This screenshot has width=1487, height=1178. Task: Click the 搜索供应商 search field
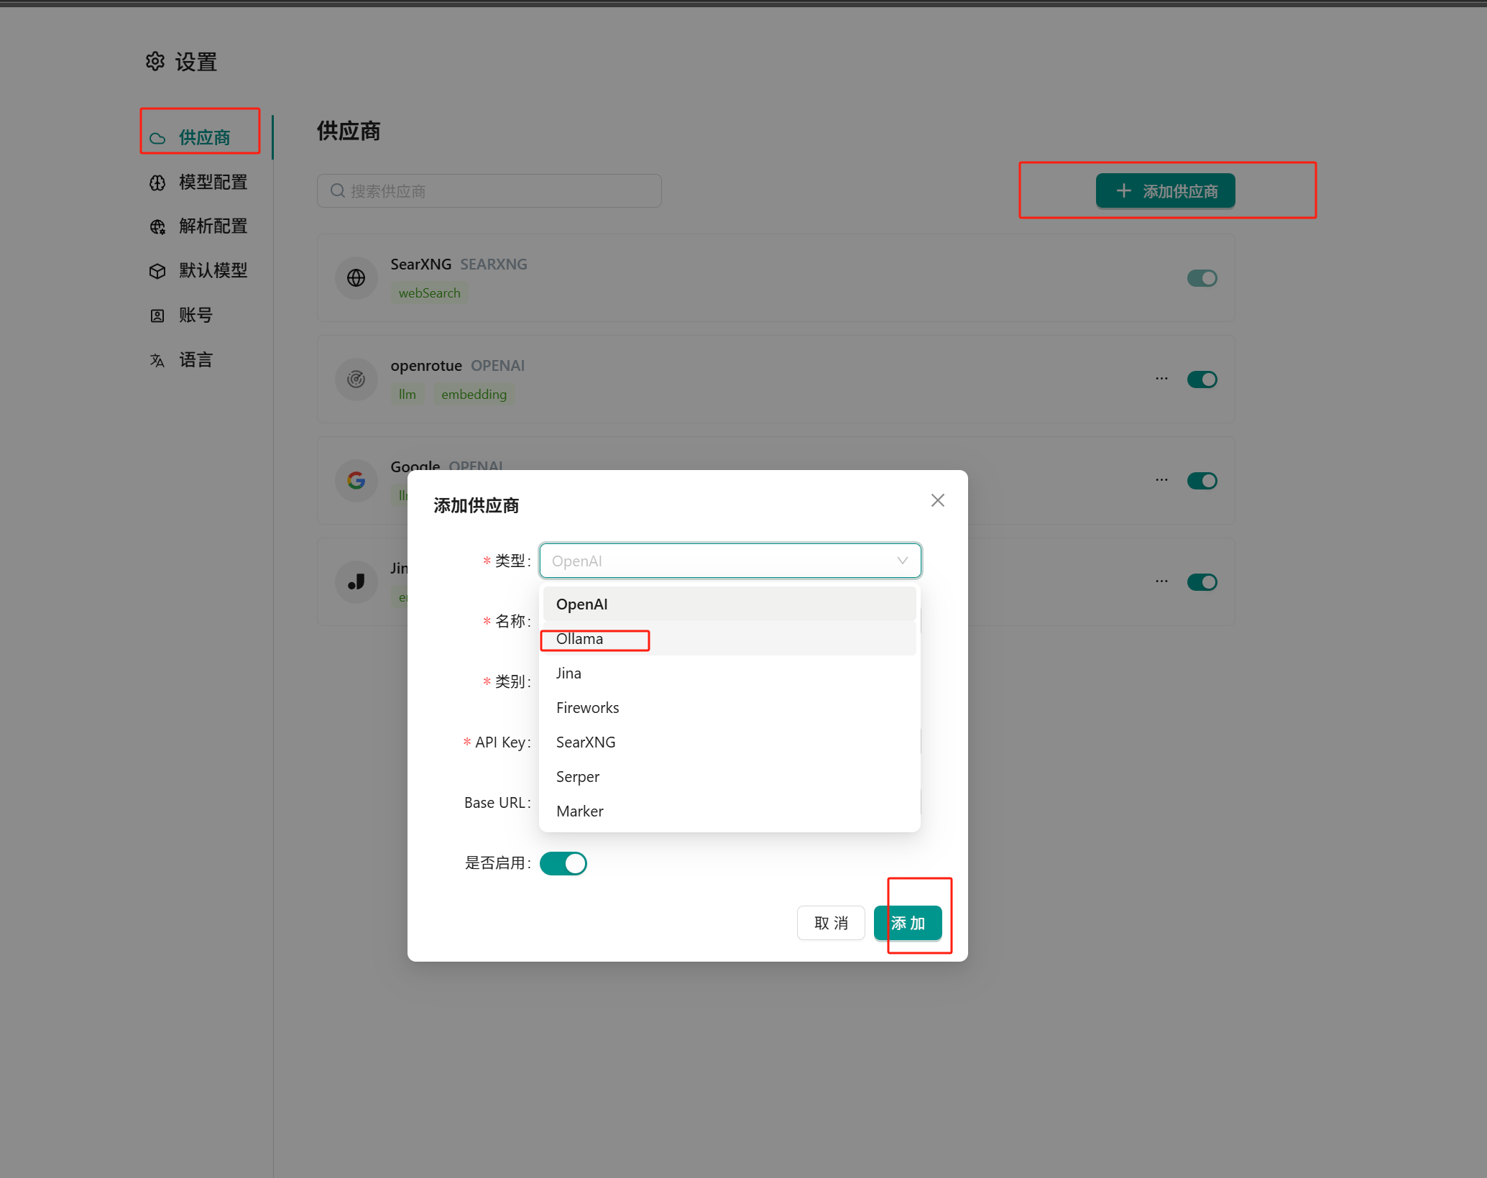coord(489,191)
